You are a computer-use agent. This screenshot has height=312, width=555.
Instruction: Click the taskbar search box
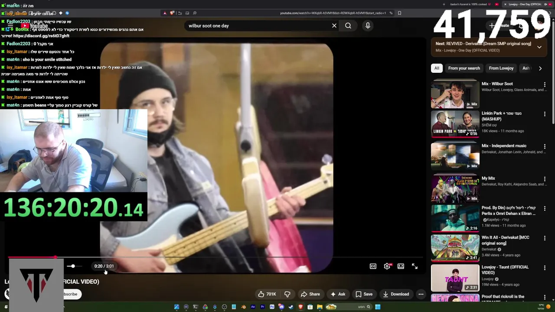click(x=349, y=307)
